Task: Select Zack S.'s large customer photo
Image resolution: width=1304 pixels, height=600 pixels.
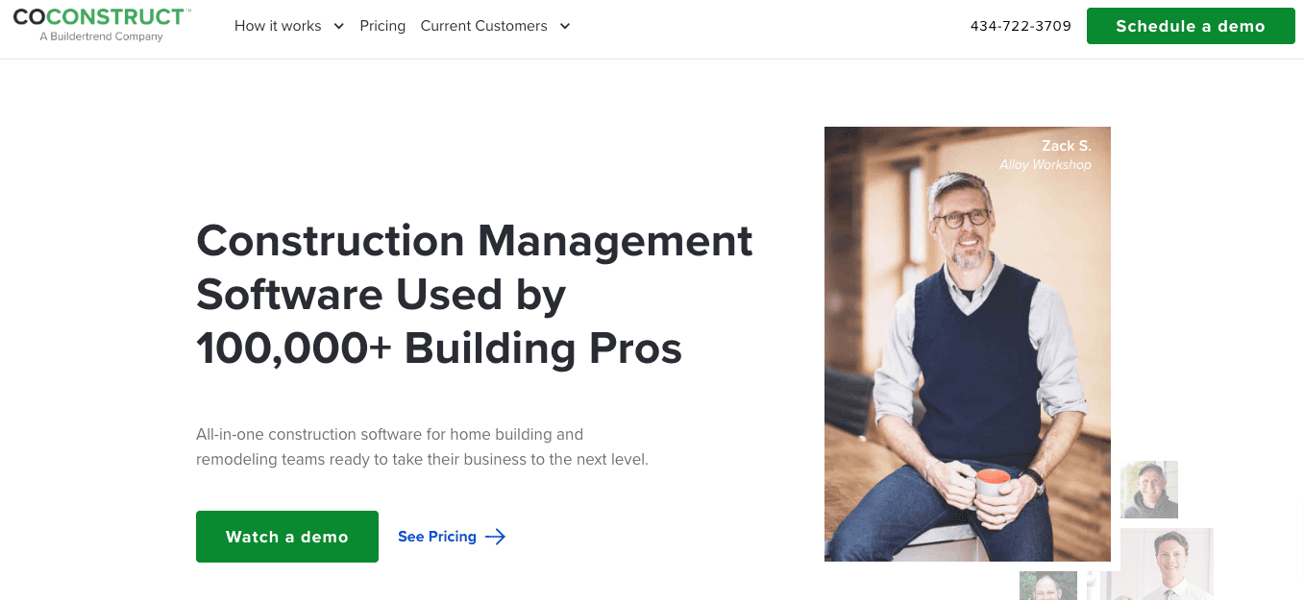Action: pyautogui.click(x=968, y=344)
